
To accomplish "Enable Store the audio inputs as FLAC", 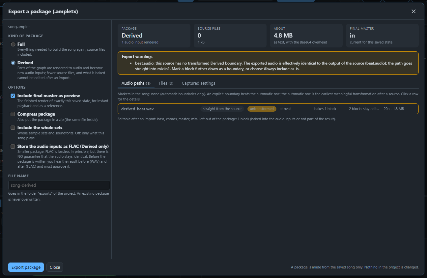I will 13,146.
